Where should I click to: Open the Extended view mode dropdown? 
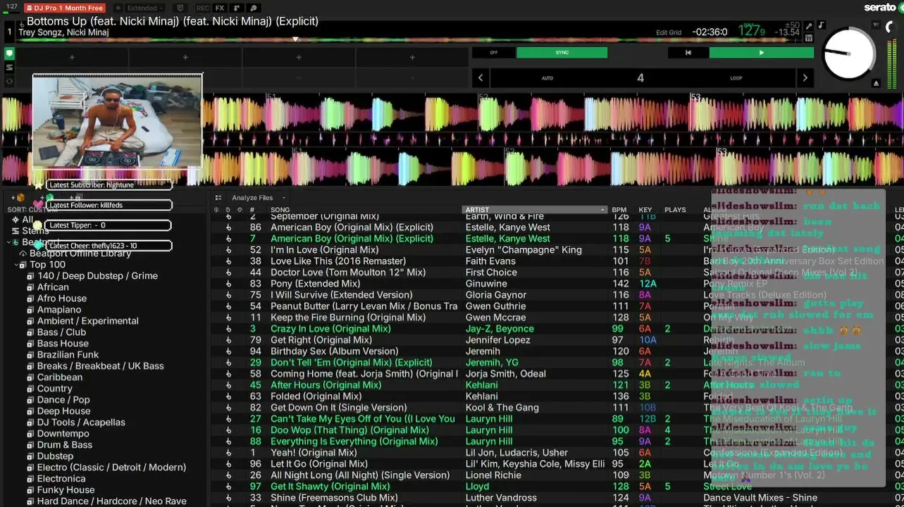point(144,8)
